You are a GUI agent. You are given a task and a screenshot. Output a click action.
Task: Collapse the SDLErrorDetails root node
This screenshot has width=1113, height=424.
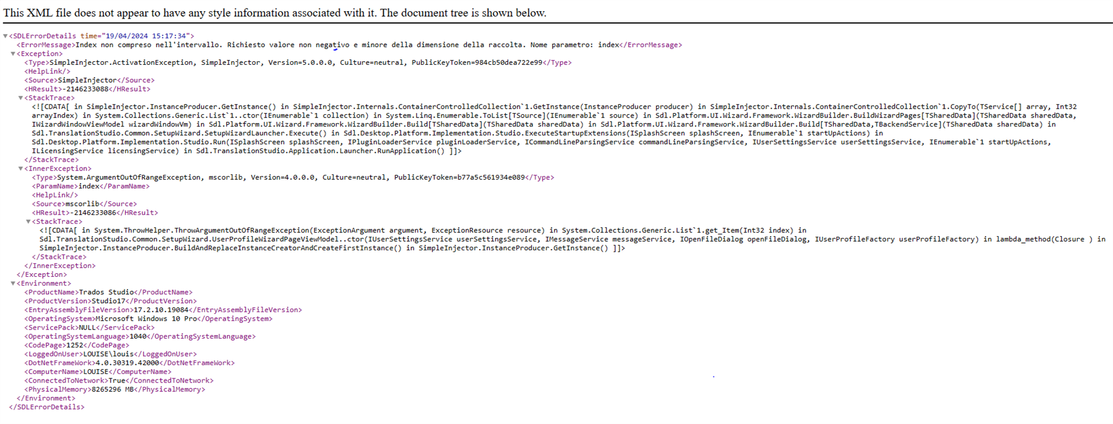point(6,36)
